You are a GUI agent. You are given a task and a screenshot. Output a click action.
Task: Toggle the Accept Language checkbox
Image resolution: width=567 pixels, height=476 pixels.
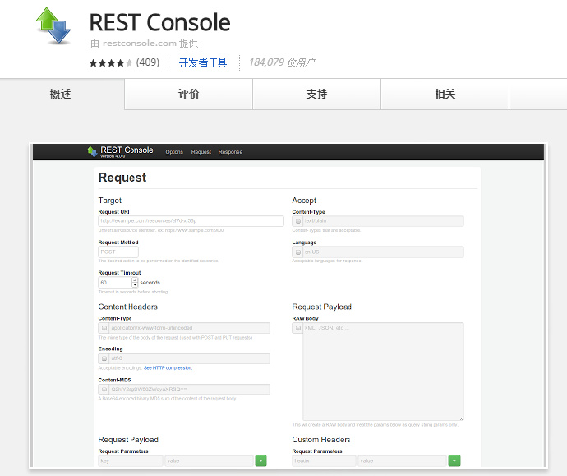pos(298,252)
